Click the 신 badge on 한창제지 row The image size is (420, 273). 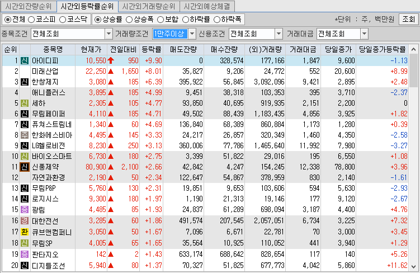25,82
